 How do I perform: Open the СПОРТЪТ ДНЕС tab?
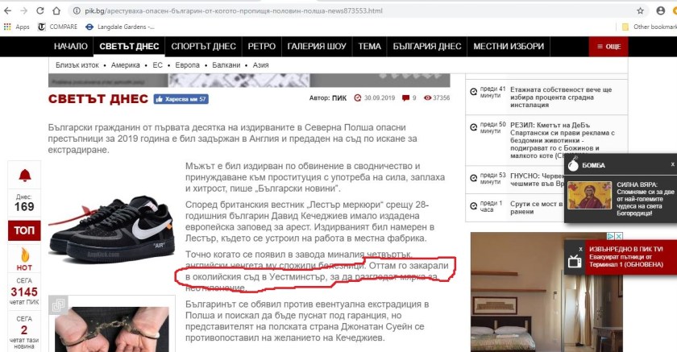coord(203,46)
